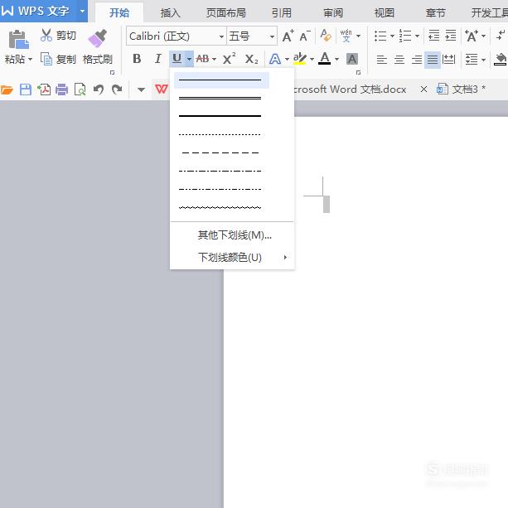
Task: Click the shading paint bucket icon
Action: (501, 59)
